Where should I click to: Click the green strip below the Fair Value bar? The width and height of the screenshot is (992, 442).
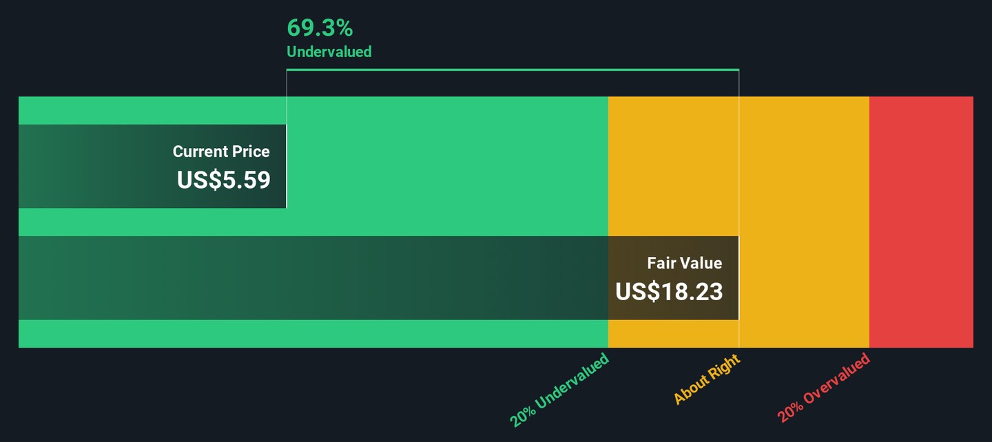310,334
